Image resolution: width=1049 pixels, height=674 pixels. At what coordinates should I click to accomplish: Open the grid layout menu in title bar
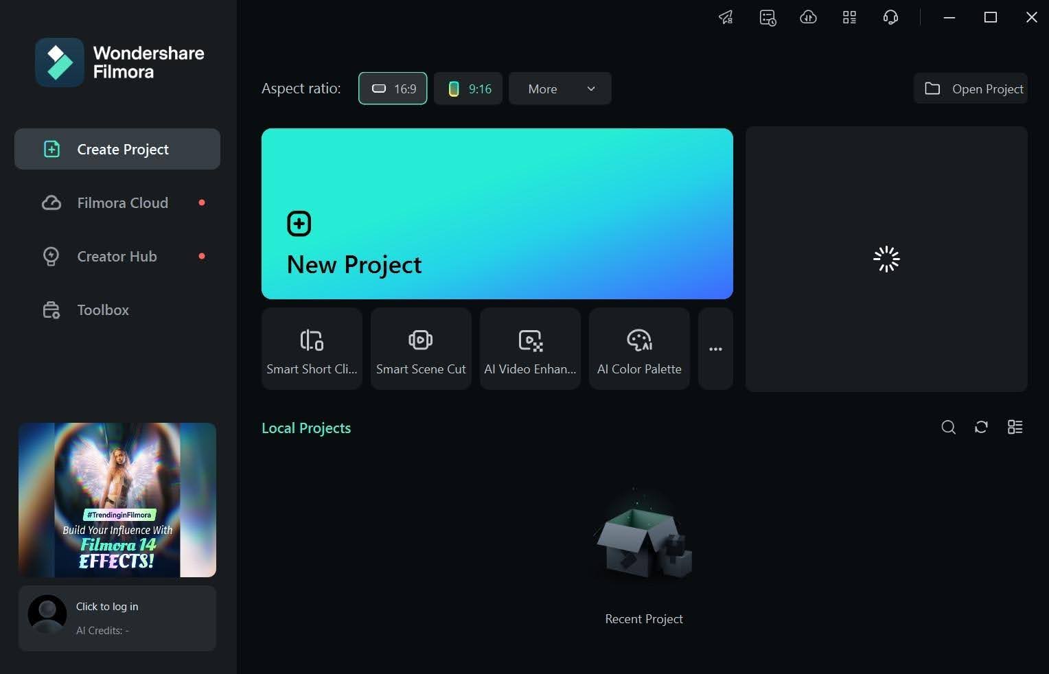pos(849,17)
